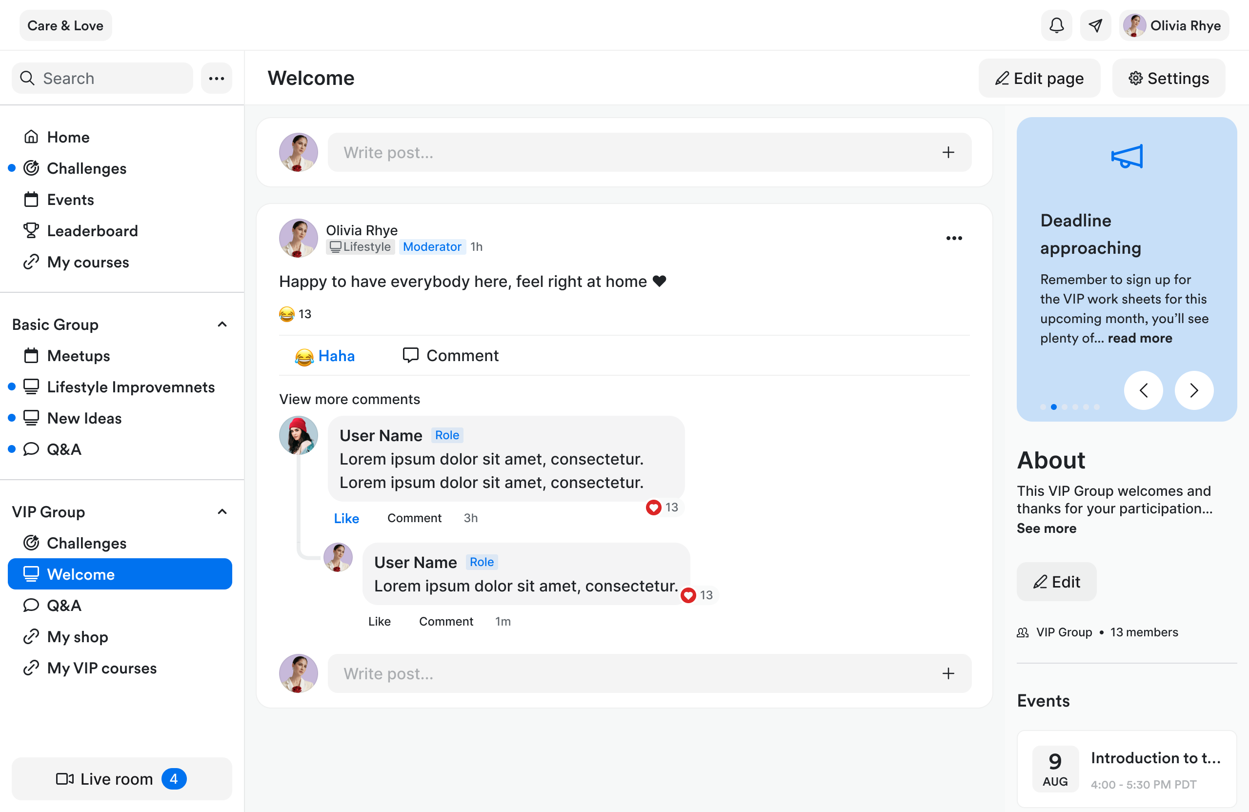The height and width of the screenshot is (812, 1249).
Task: Click the Edit page button
Action: click(x=1039, y=79)
